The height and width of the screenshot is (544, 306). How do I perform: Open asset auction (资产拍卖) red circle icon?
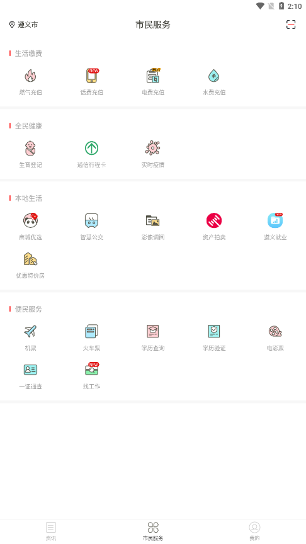(x=214, y=220)
